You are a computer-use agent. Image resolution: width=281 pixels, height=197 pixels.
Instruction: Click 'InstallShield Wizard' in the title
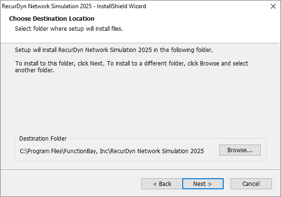pos(121,6)
